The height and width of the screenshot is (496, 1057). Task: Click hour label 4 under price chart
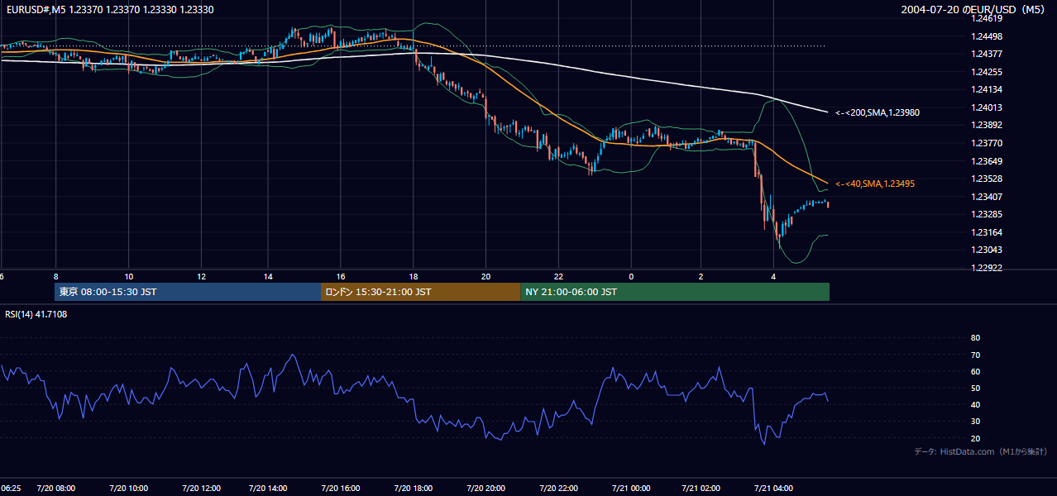click(x=773, y=276)
